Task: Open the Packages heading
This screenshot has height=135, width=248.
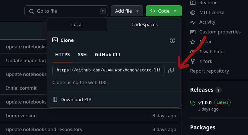Action: (203, 127)
